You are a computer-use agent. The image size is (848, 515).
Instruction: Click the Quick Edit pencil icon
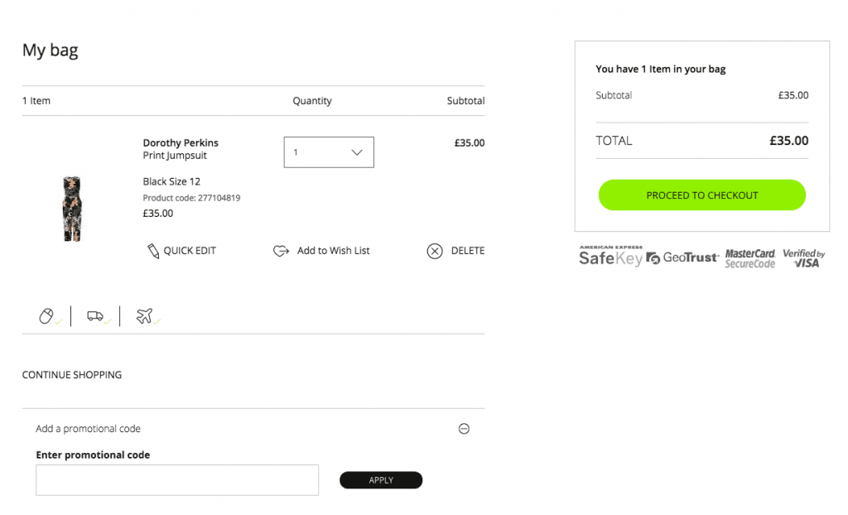153,251
